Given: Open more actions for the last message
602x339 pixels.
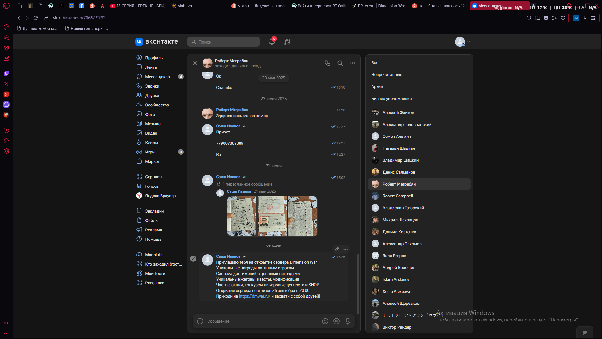Looking at the screenshot, I should (346, 249).
